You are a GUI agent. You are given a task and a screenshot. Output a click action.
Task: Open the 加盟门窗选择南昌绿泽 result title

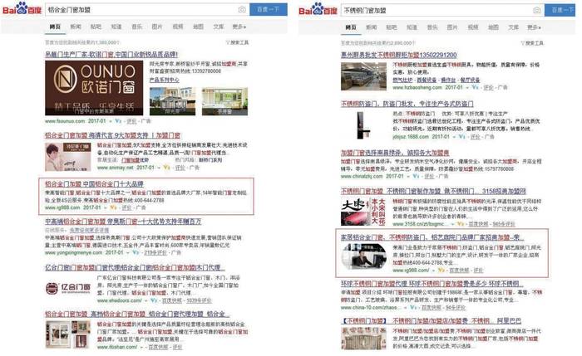[x=395, y=153]
